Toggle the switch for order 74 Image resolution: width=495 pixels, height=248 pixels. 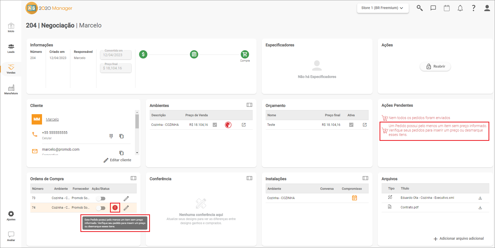[101, 208]
